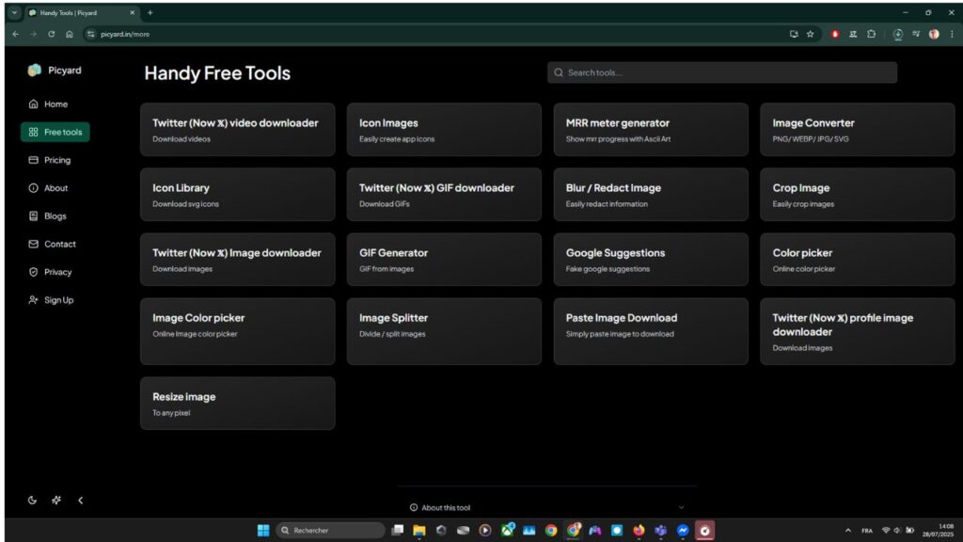The height and width of the screenshot is (542, 963).
Task: Open the Icon Library tool card
Action: pyautogui.click(x=238, y=195)
